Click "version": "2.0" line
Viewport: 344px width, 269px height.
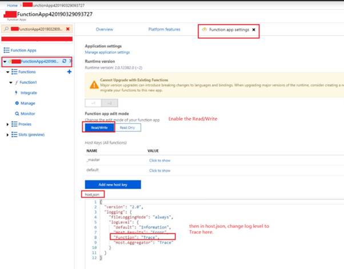click(124, 207)
